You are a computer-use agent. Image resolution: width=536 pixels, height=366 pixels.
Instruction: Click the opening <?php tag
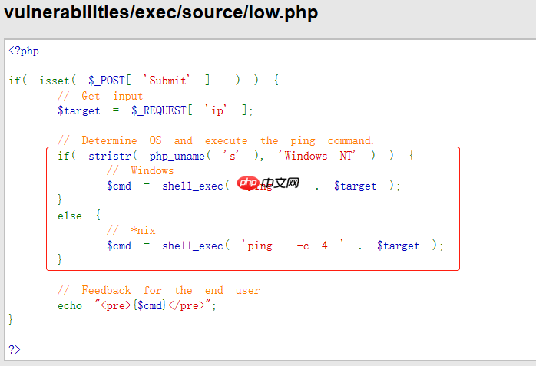pos(24,51)
